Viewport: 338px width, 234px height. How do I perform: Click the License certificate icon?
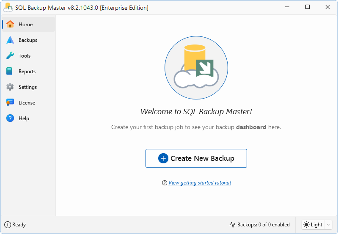point(10,102)
